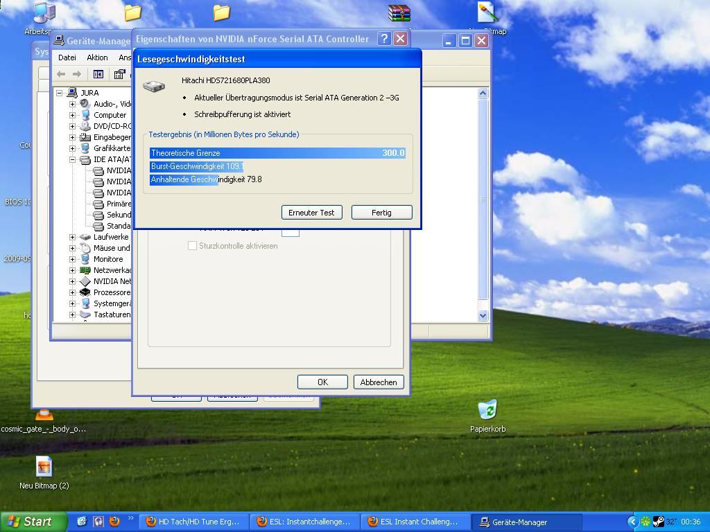Open the properties toolbar icon in Geräte-Manager
Image resolution: width=710 pixels, height=532 pixels.
[x=119, y=74]
